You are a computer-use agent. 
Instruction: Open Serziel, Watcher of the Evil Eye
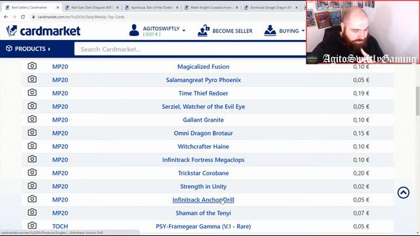(203, 106)
